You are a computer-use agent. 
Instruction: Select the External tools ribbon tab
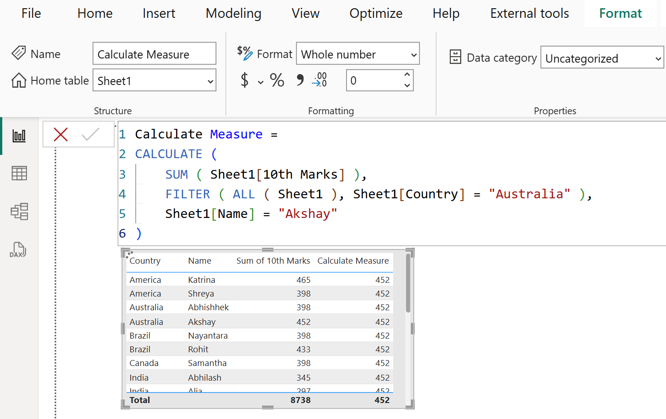tap(529, 13)
